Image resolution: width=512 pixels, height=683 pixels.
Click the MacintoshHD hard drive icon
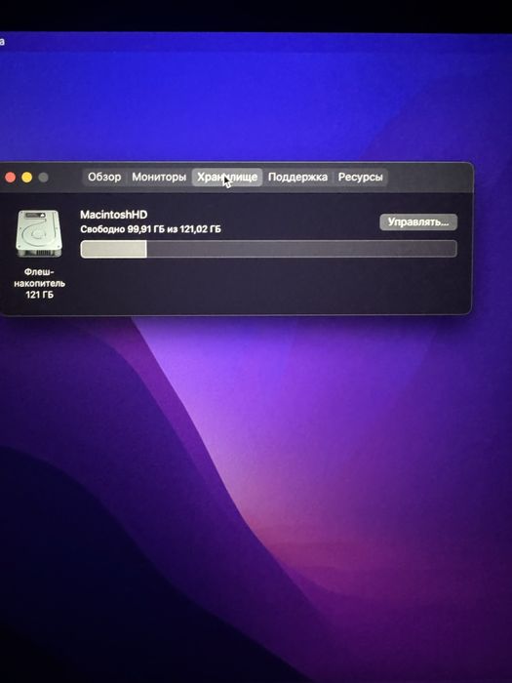(x=39, y=233)
